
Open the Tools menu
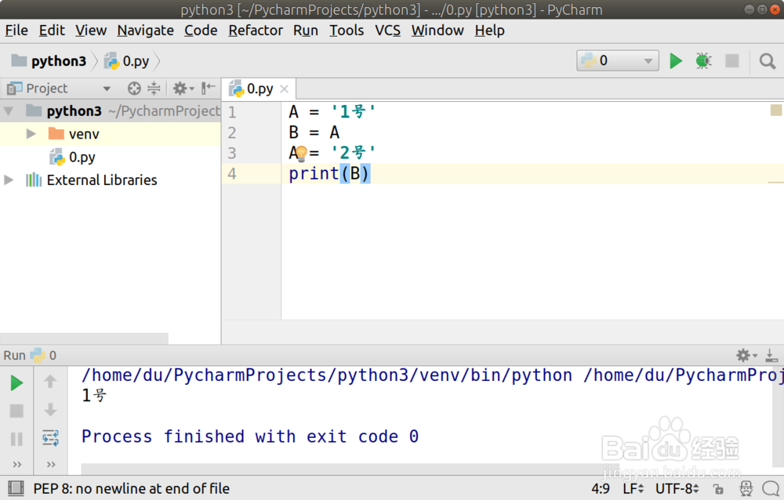tap(347, 31)
